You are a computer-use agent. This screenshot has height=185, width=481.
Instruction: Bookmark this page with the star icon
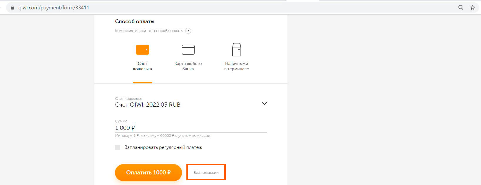click(472, 8)
